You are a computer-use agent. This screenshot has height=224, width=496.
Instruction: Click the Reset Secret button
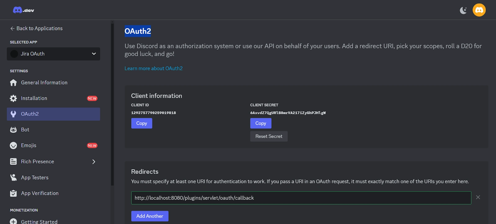269,136
